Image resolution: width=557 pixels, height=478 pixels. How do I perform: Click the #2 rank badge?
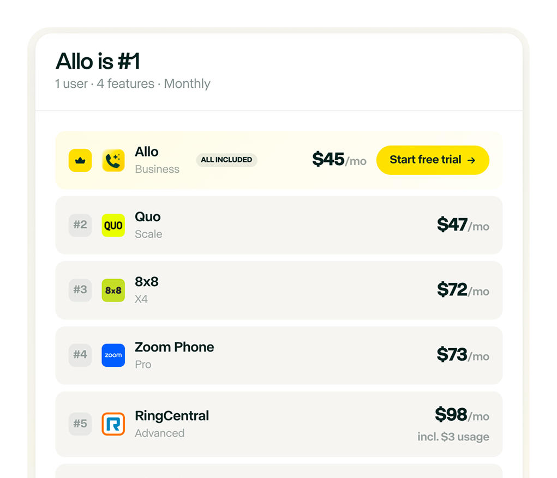(x=80, y=225)
